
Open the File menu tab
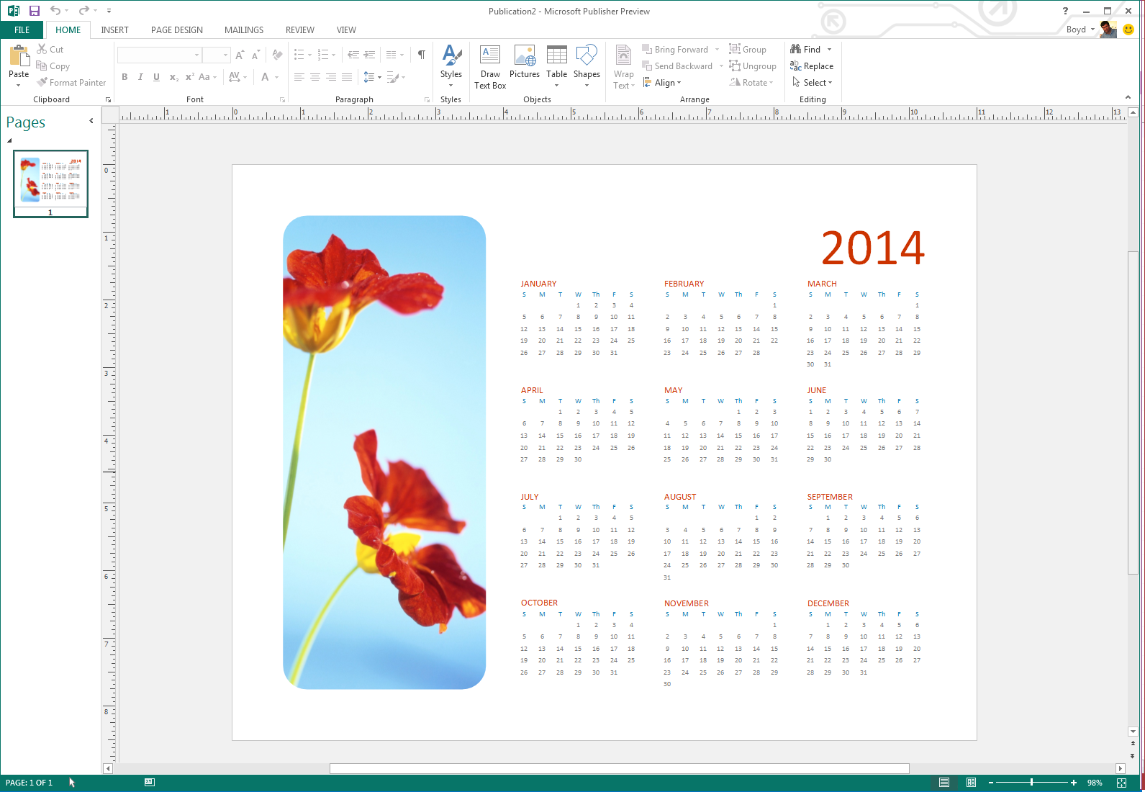tap(22, 30)
